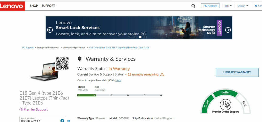
Task: Open laptops-and-netbooks breadcrumb
Action: click(x=48, y=48)
